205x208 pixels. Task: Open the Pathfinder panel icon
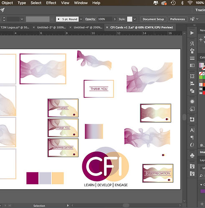pyautogui.click(x=192, y=91)
